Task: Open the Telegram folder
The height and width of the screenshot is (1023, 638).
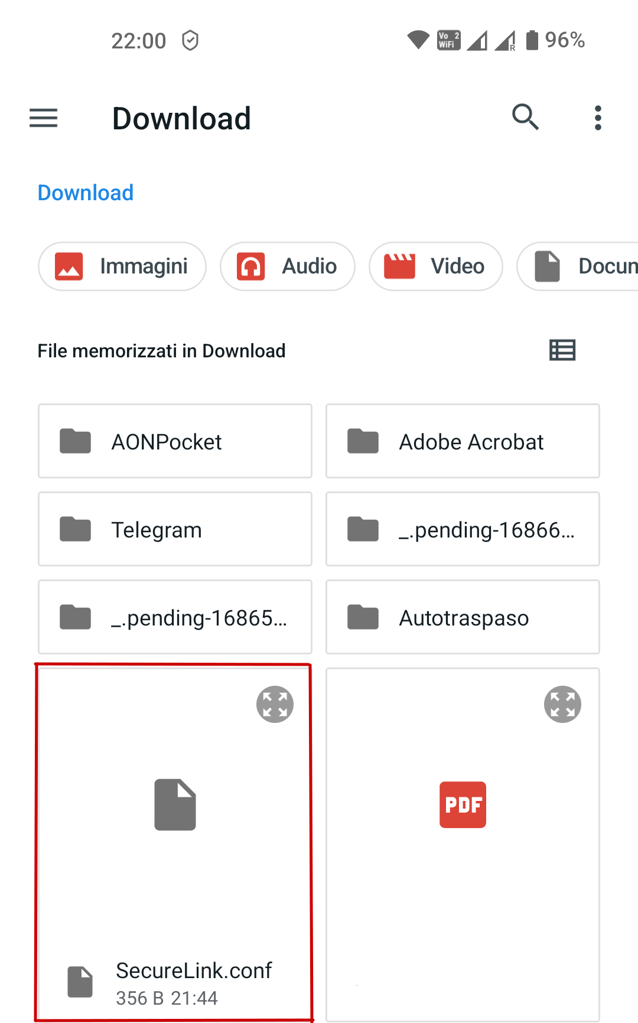Action: [x=175, y=529]
